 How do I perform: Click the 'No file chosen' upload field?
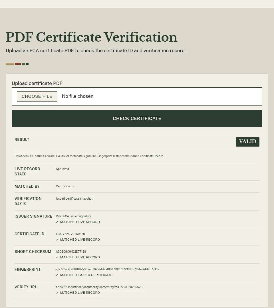[137, 96]
